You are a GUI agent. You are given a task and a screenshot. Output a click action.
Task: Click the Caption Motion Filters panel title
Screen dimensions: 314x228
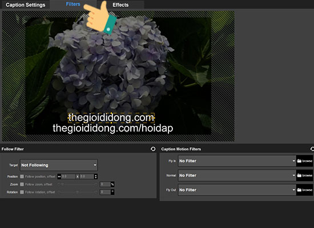[181, 149]
